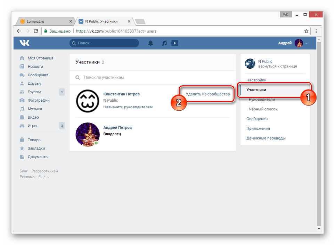Open the notifications bell
335x245 pixels.
(150, 43)
